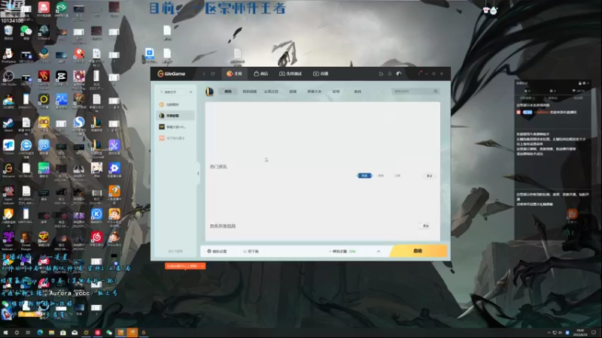This screenshot has height=338, width=602.
Task: Open the CF CrossFire desktop shortcut
Action: [44, 238]
